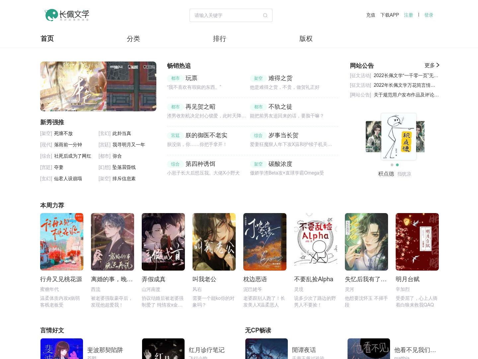The image size is (478, 359).
Task: Click the search magnifier icon
Action: coord(265,15)
